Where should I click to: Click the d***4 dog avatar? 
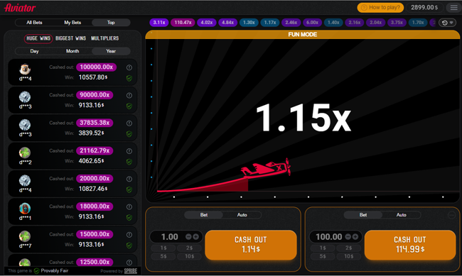(25, 69)
